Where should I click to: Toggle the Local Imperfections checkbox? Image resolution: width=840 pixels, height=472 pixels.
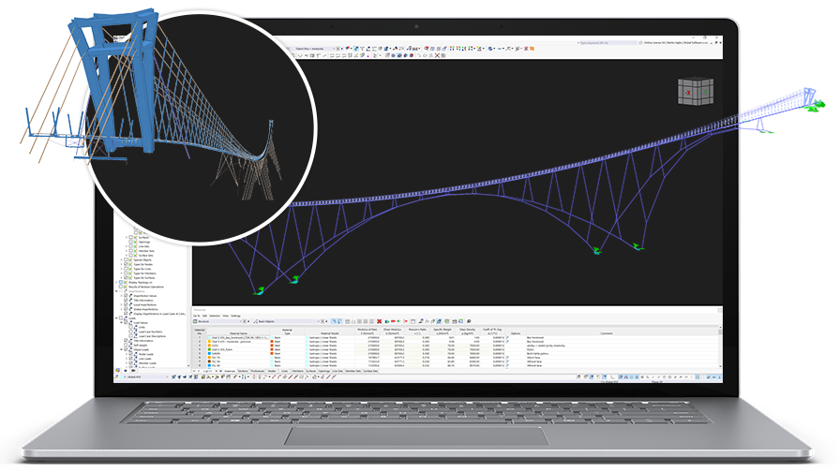126,305
